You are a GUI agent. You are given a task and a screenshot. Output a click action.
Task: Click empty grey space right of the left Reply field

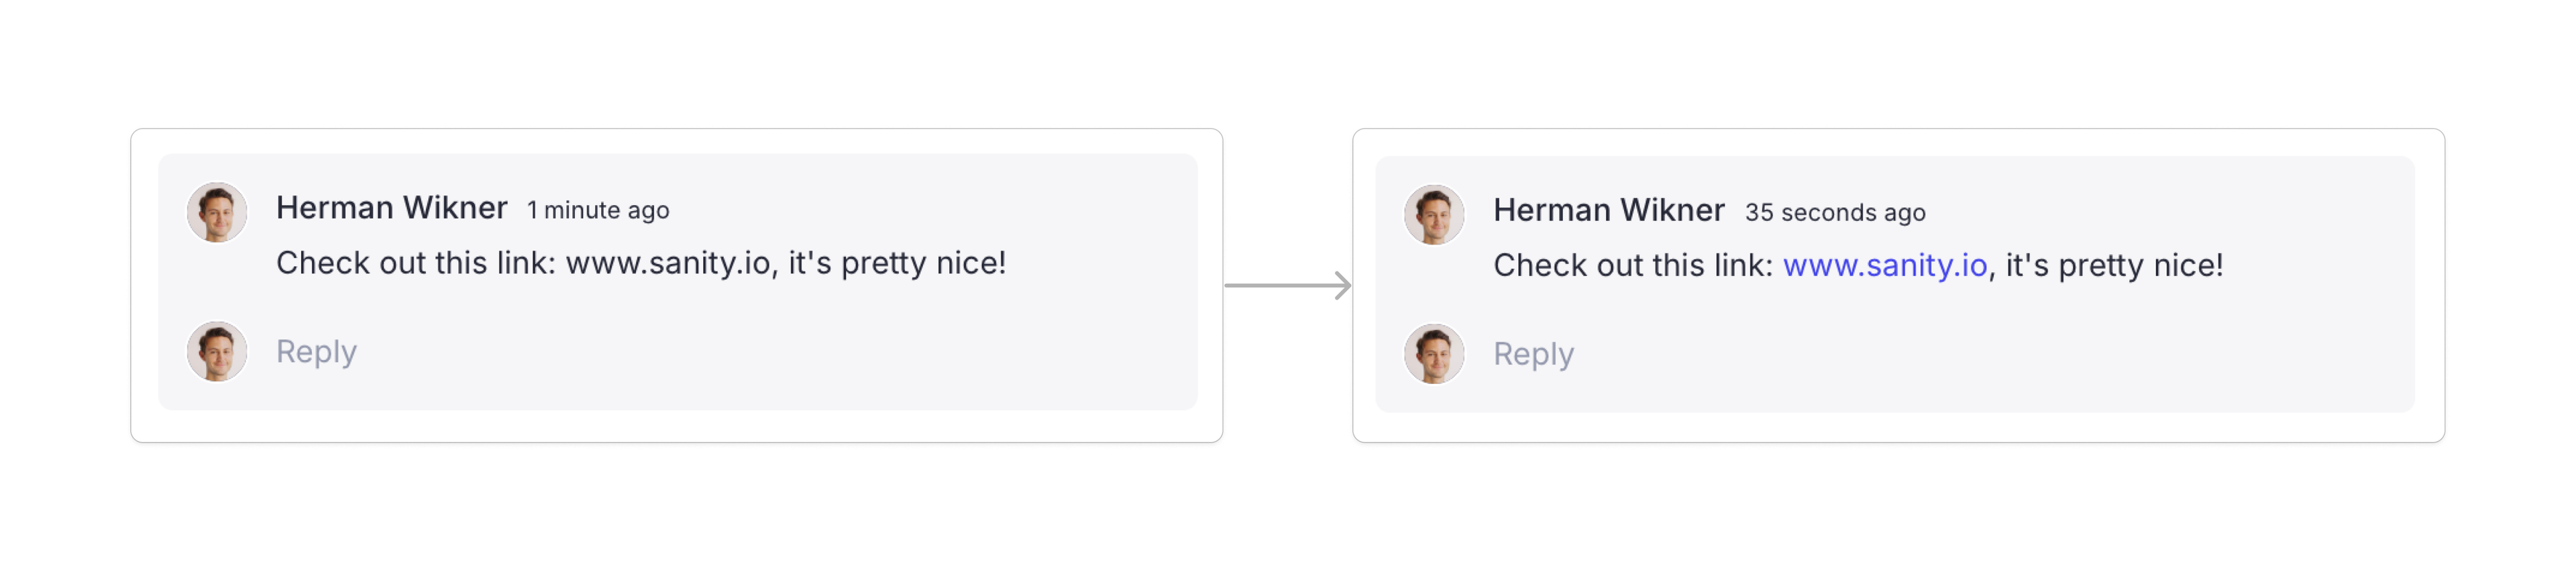(800, 351)
